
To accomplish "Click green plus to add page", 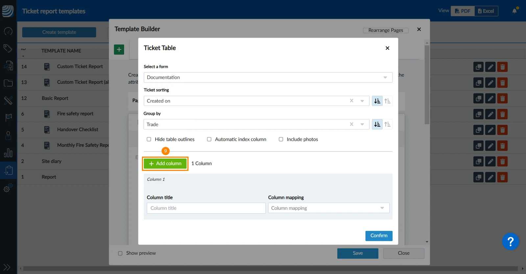I will (x=119, y=50).
